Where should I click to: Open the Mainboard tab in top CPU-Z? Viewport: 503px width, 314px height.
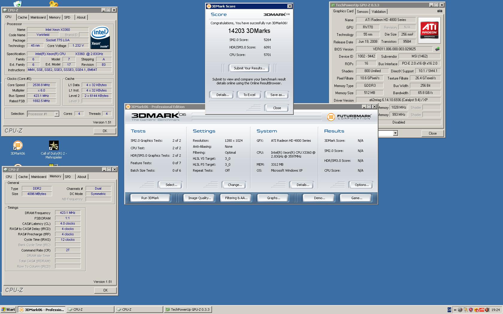pyautogui.click(x=38, y=17)
